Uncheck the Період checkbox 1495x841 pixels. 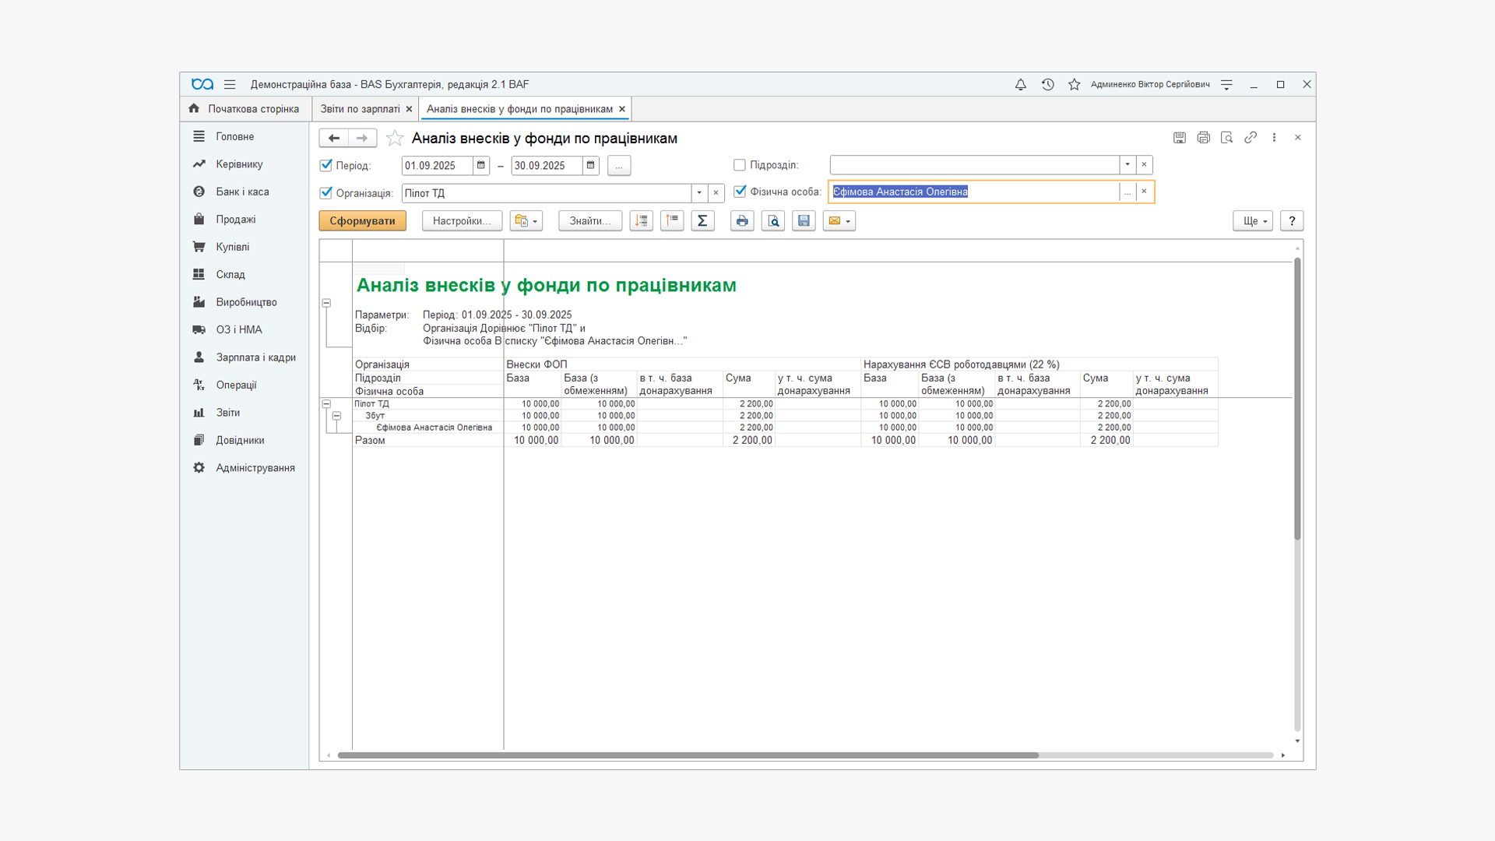pos(326,165)
